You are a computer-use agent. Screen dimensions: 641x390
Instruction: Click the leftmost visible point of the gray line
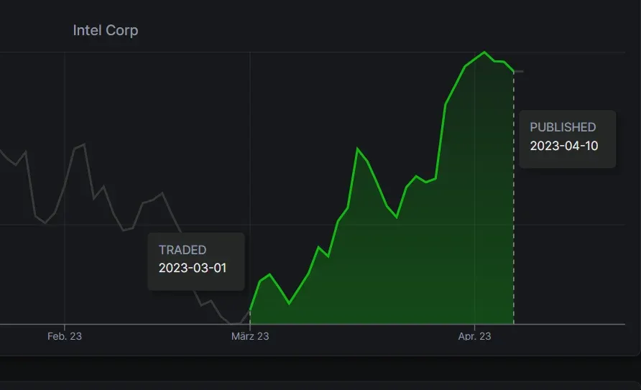click(1, 151)
